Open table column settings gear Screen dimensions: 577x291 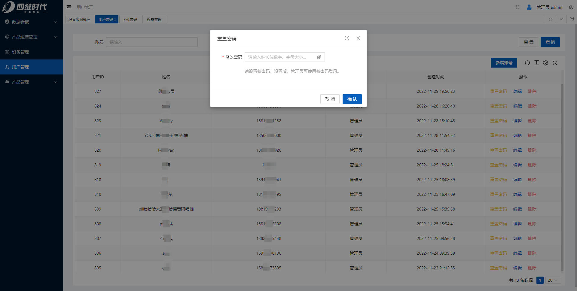pyautogui.click(x=546, y=63)
